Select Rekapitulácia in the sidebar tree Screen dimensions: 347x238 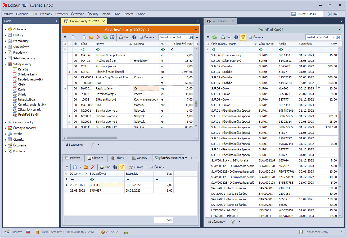pyautogui.click(x=26, y=99)
